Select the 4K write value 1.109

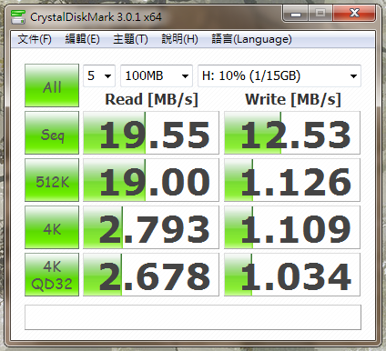tap(292, 227)
